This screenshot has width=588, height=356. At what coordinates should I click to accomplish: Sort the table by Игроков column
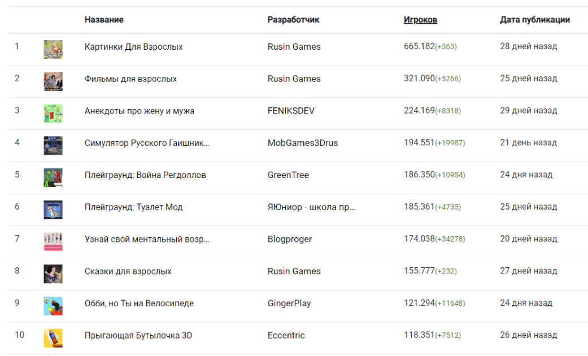click(x=420, y=20)
